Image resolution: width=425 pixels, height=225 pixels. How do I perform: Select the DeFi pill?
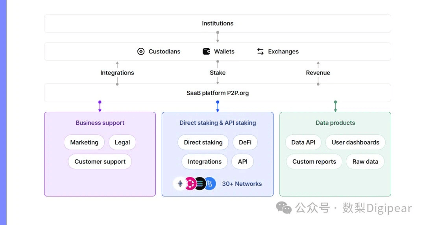tap(245, 142)
